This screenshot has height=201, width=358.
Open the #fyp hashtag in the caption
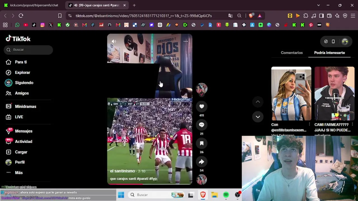click(x=153, y=179)
